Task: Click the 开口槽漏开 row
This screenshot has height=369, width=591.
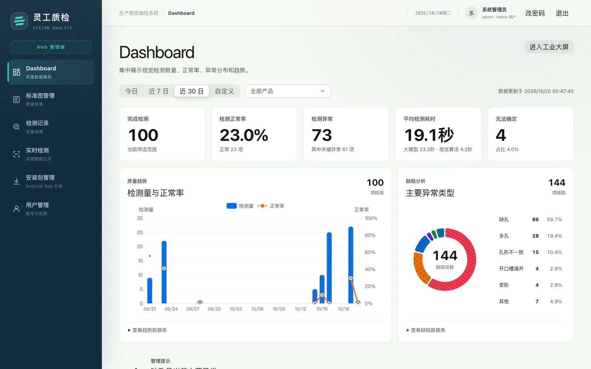Action: (x=530, y=269)
